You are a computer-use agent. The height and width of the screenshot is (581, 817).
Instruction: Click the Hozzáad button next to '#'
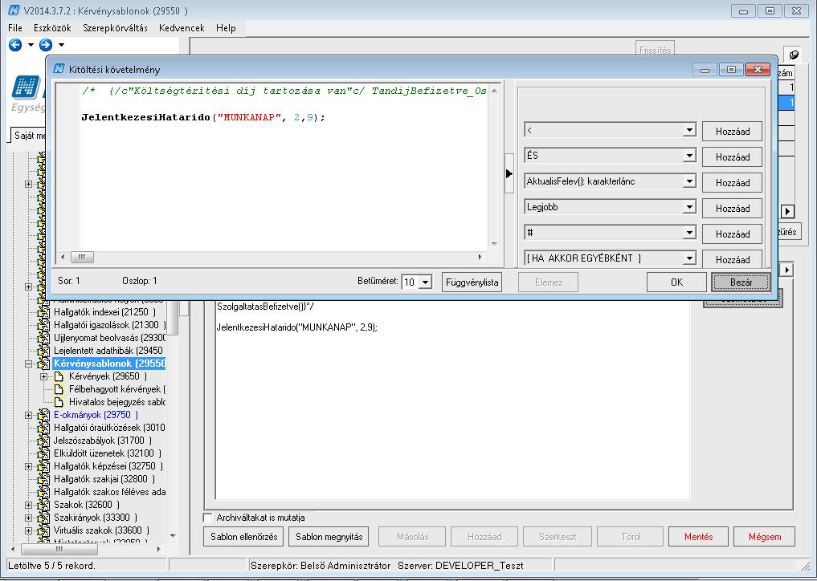(732, 234)
